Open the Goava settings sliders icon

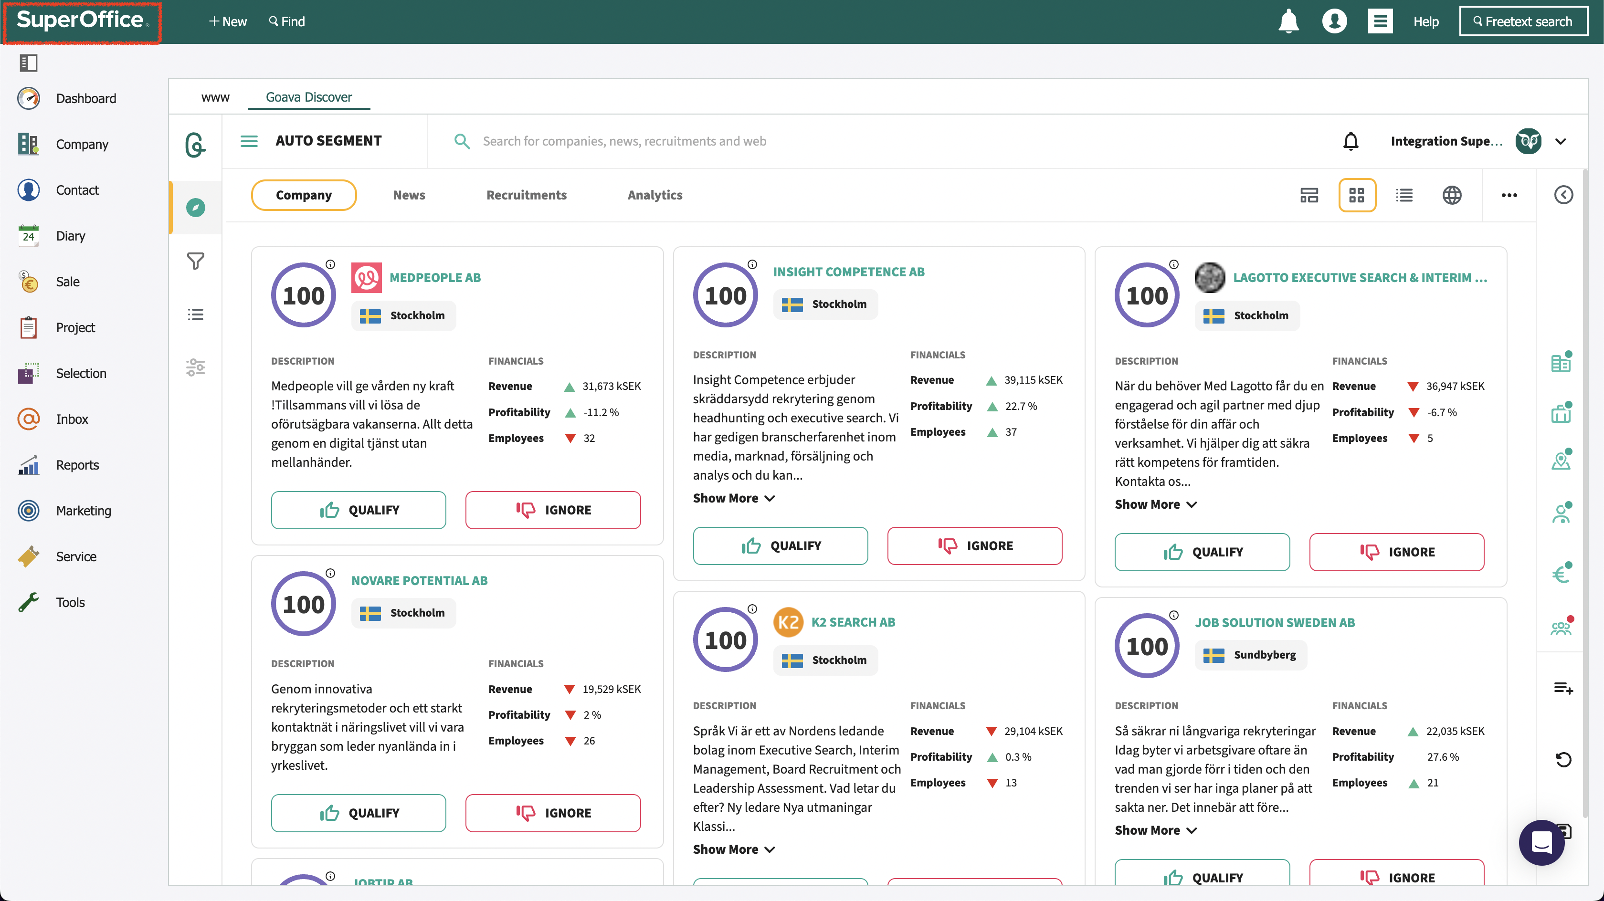coord(196,367)
